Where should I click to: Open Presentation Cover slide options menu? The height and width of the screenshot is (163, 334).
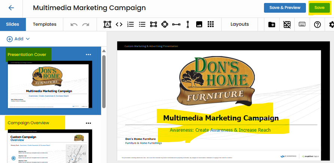[88, 55]
